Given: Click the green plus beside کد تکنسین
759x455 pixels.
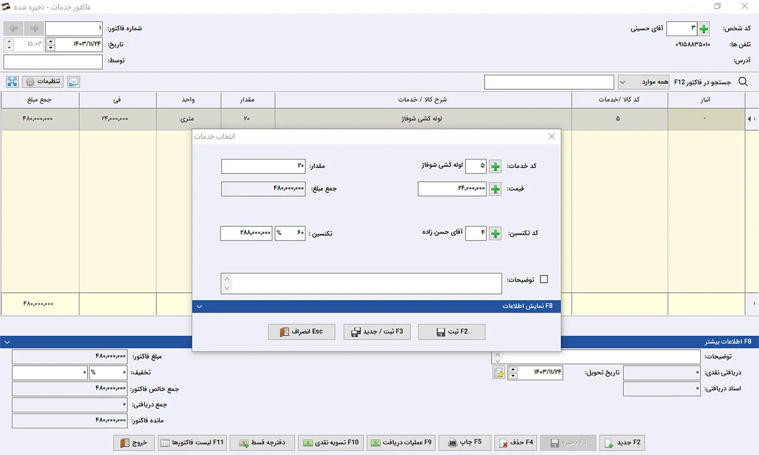Looking at the screenshot, I should [x=495, y=233].
